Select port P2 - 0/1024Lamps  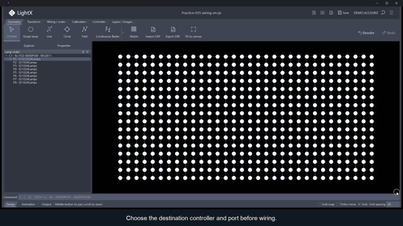25,63
